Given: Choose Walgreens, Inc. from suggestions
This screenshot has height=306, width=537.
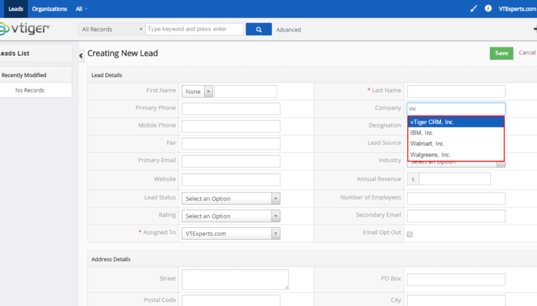Looking at the screenshot, I should tap(456, 155).
